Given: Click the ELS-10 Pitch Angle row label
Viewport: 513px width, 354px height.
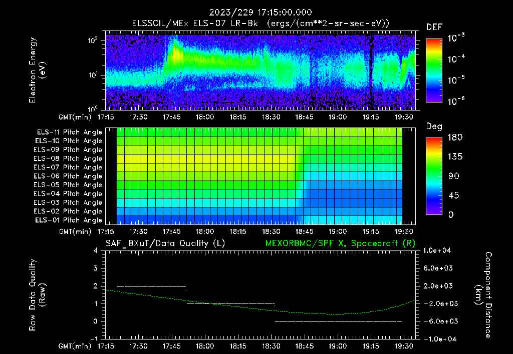Looking at the screenshot, I should (69, 141).
